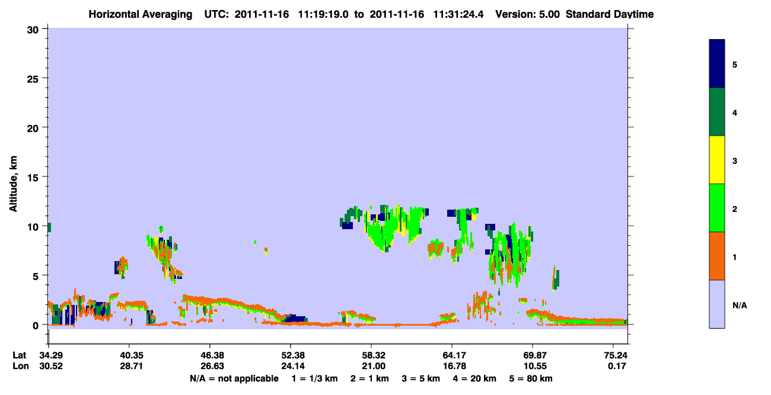The width and height of the screenshot is (771, 395).
Task: Click the '1 = 1/3 km' legend note
Action: pos(315,378)
